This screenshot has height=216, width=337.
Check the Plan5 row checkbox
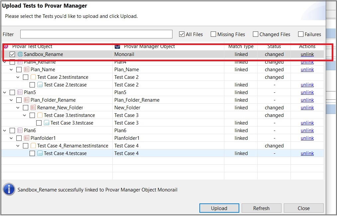click(12, 92)
